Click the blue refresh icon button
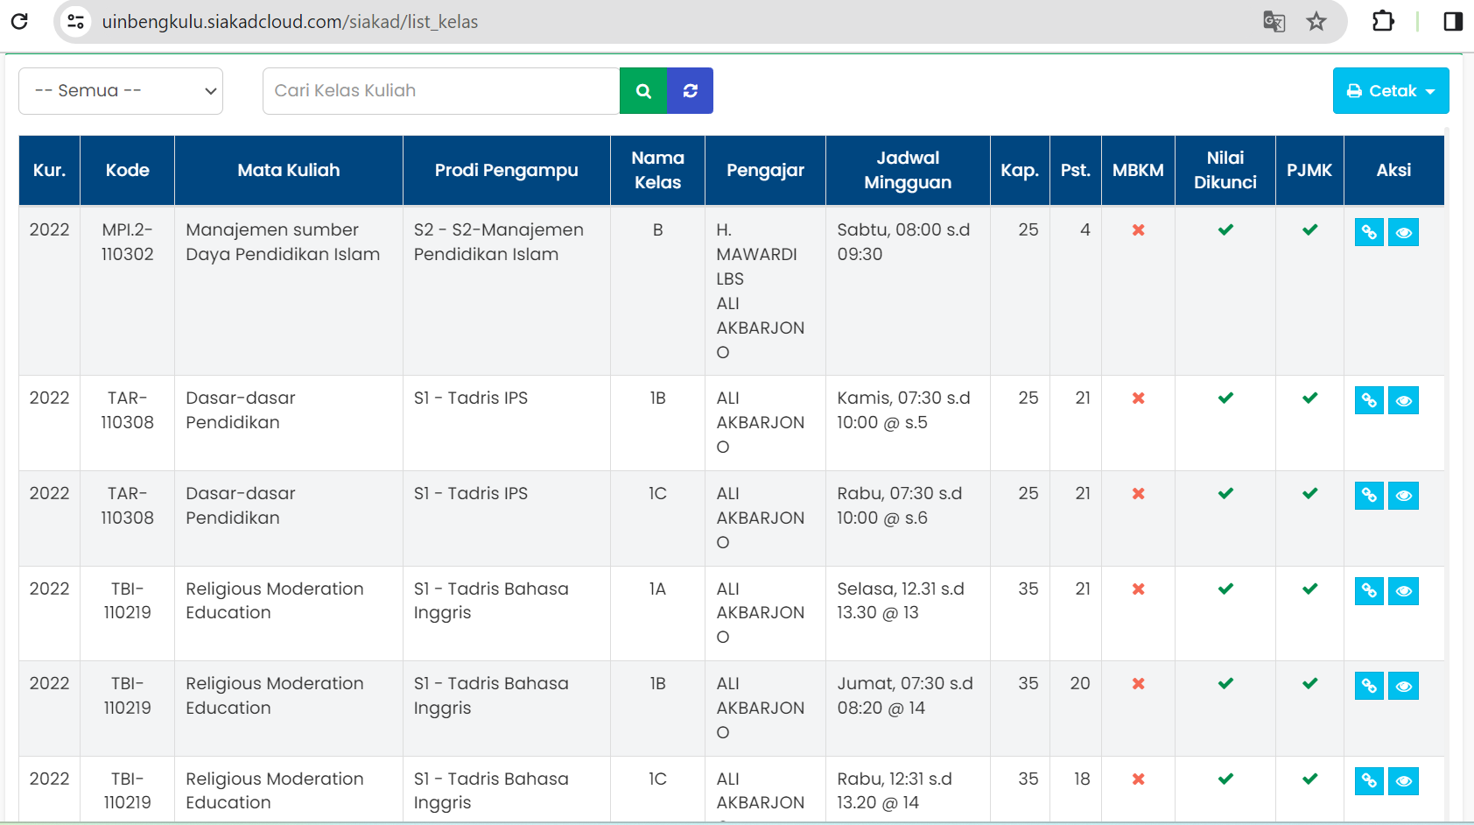This screenshot has width=1474, height=825. [690, 91]
